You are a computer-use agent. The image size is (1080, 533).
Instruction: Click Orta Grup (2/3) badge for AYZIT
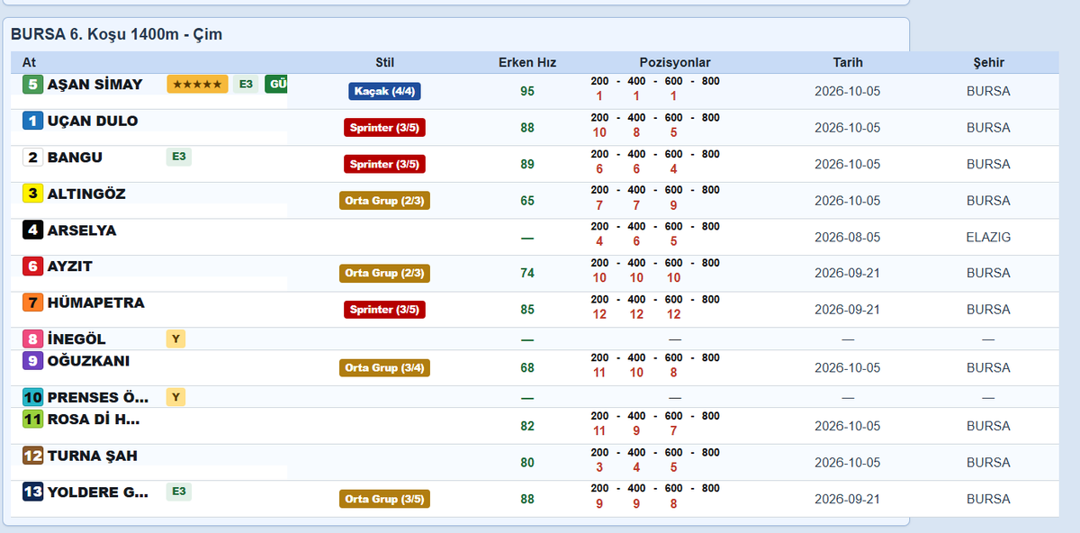pos(384,273)
